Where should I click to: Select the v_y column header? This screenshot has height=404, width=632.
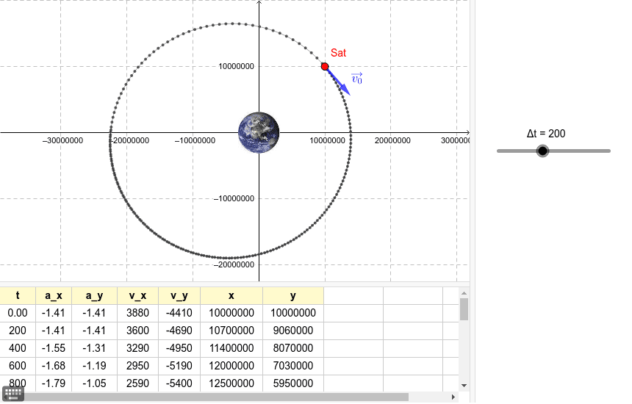[179, 295]
